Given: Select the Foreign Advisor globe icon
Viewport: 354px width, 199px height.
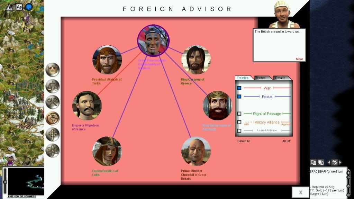Looking at the screenshot, I should click(52, 118).
